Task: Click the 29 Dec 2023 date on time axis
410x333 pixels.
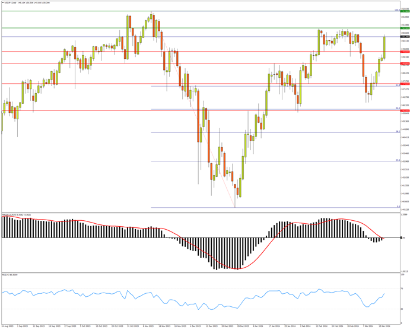Action: (242, 326)
